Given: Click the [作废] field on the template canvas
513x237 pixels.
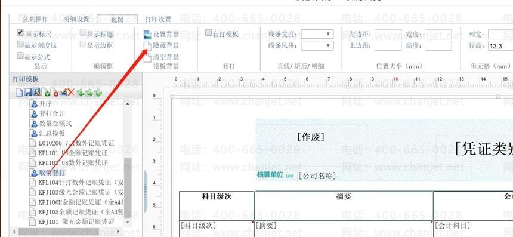Looking at the screenshot, I should point(311,137).
